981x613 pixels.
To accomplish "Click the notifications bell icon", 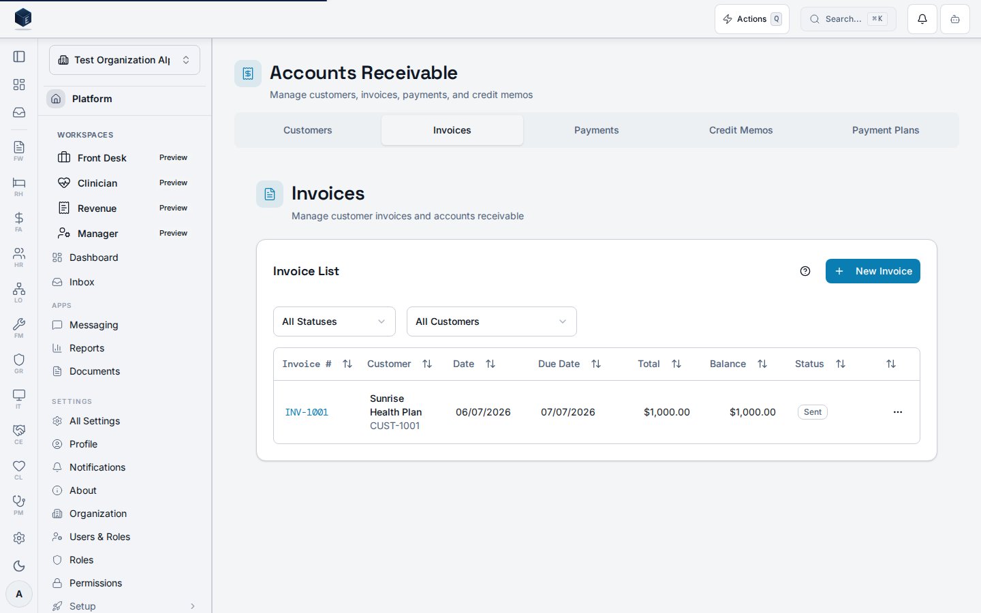I will (922, 19).
